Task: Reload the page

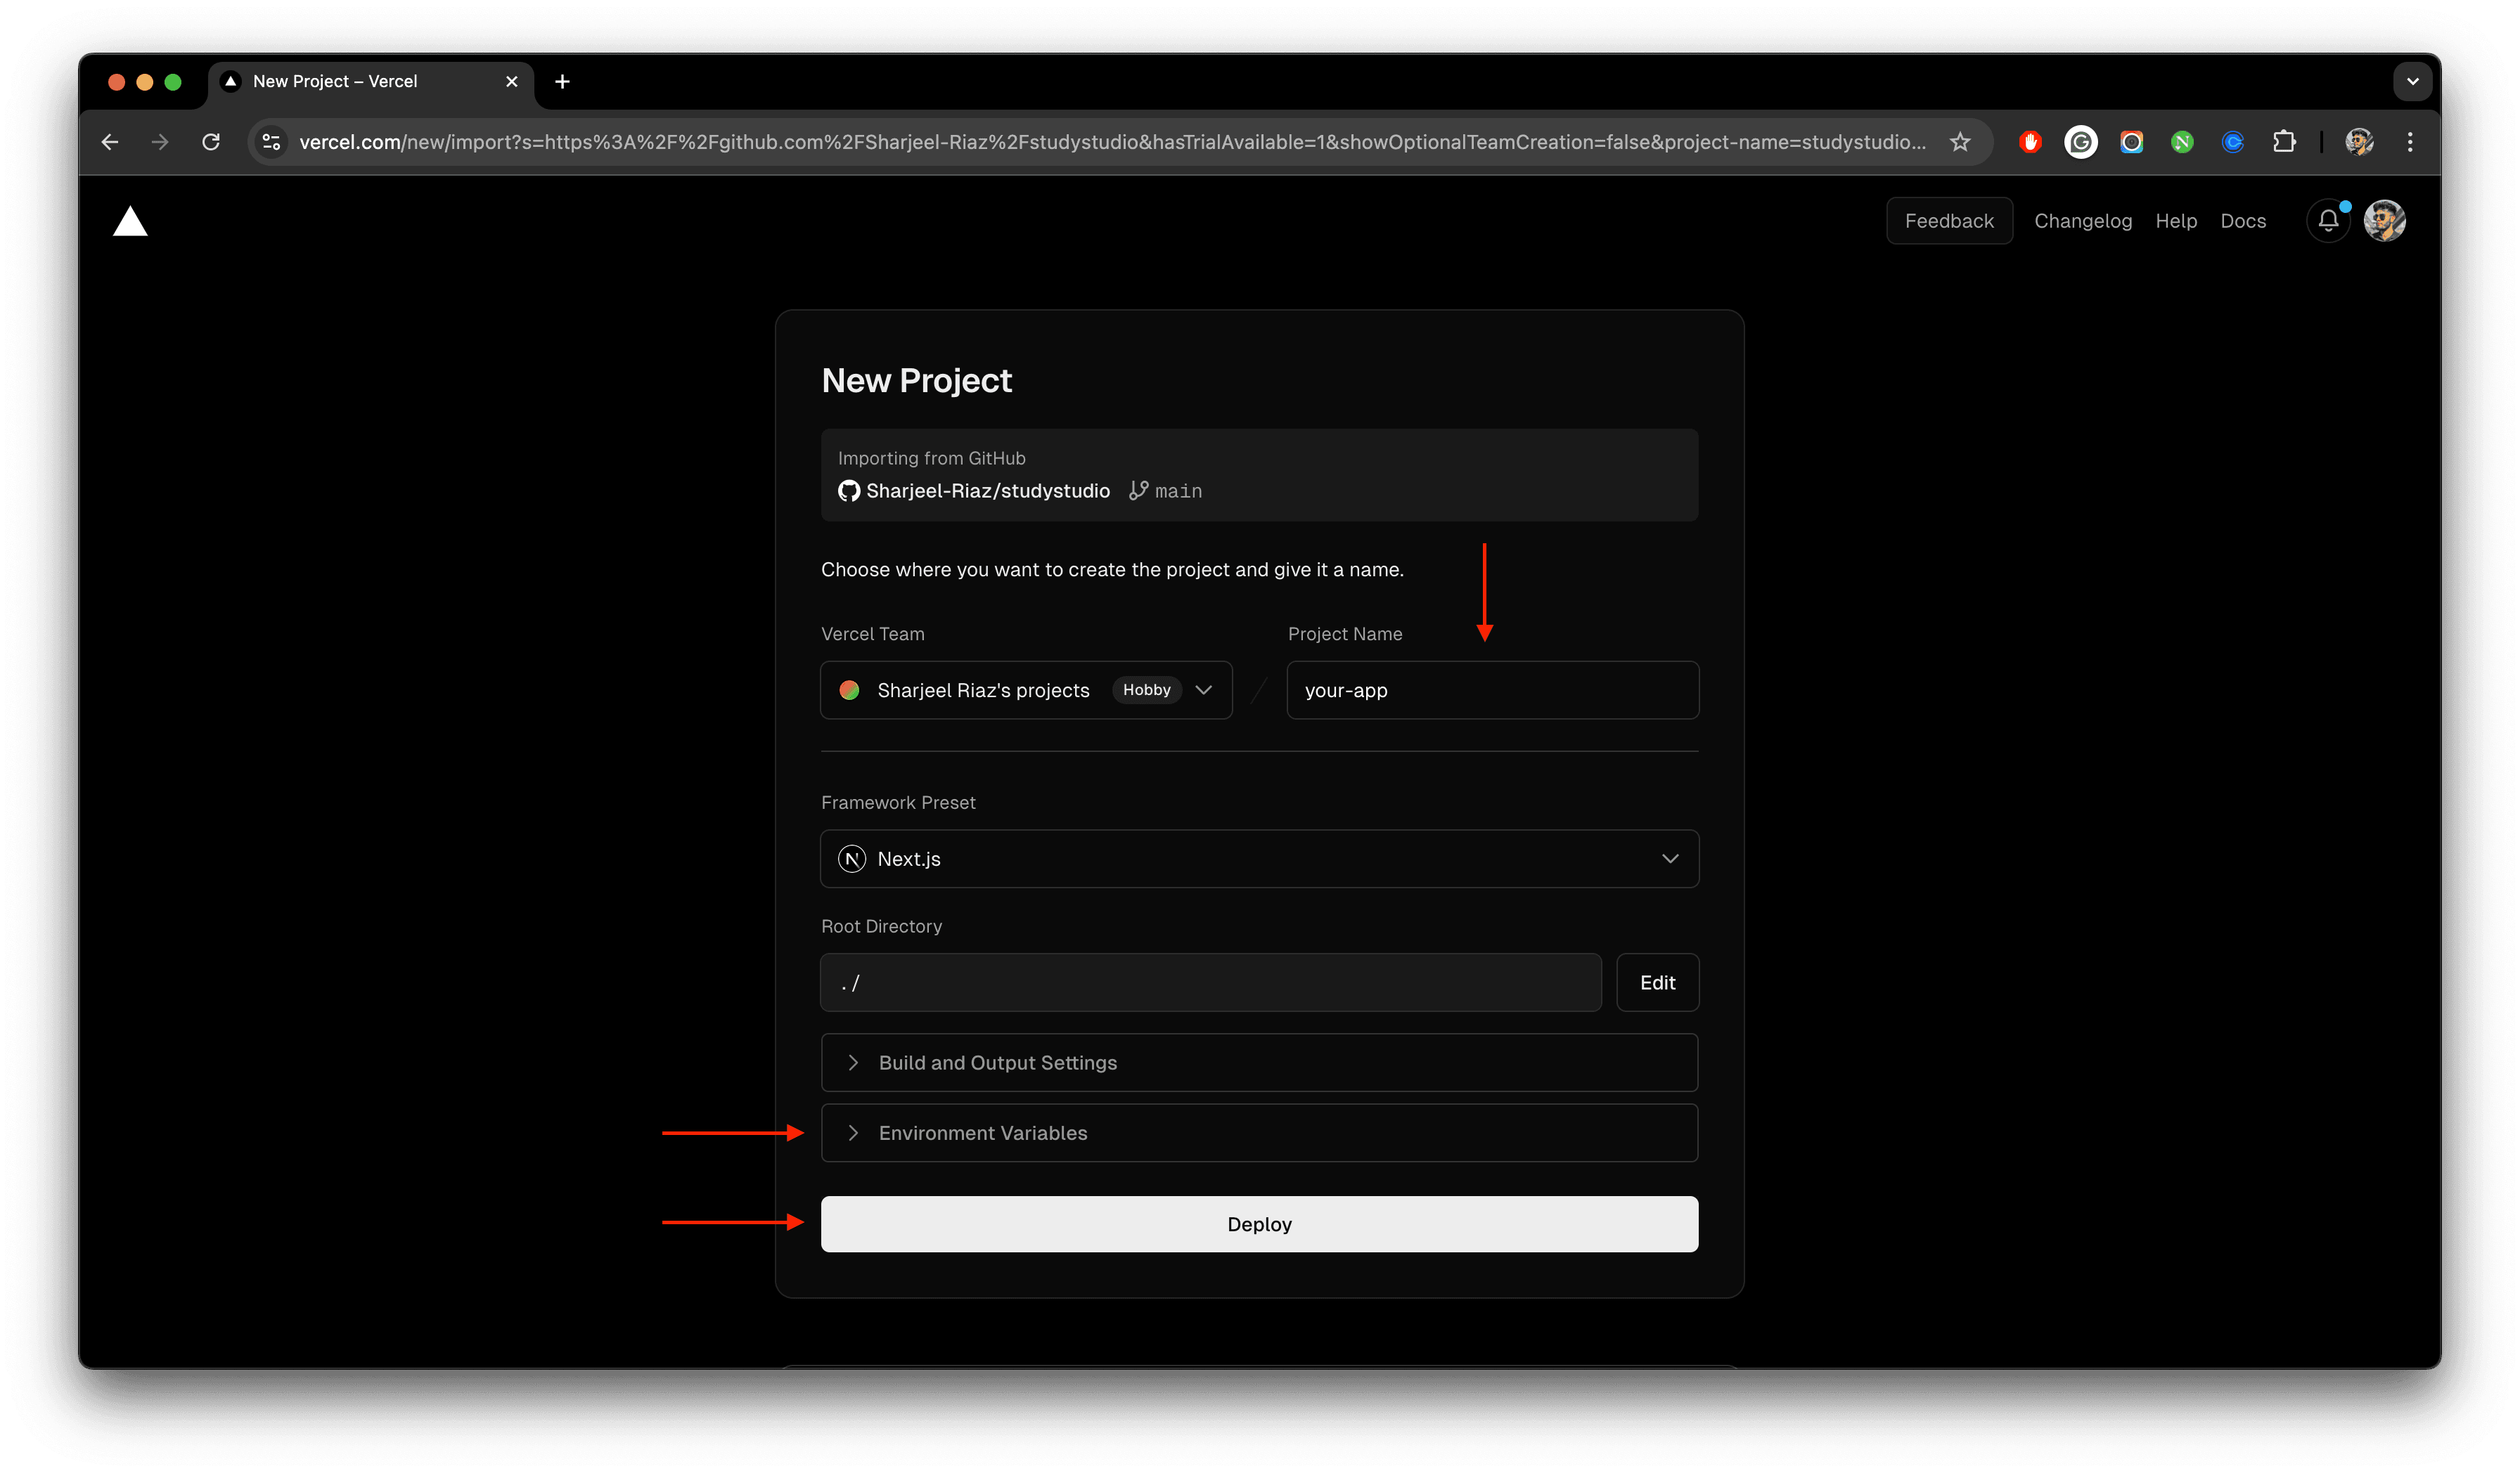Action: point(211,142)
